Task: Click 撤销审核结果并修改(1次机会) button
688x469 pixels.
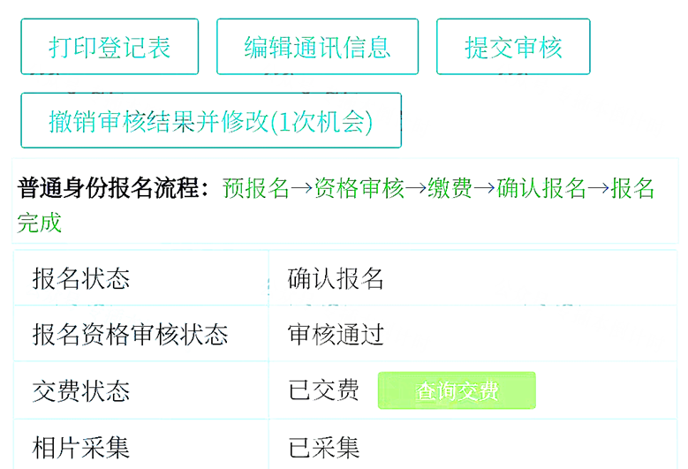Action: 211,121
